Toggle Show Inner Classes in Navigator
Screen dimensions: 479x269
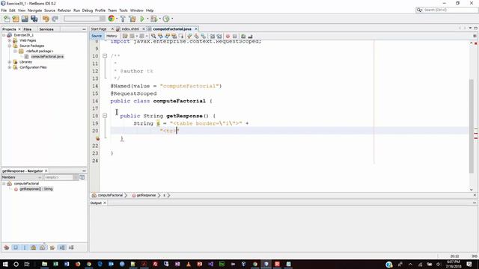pyautogui.click(x=43, y=247)
